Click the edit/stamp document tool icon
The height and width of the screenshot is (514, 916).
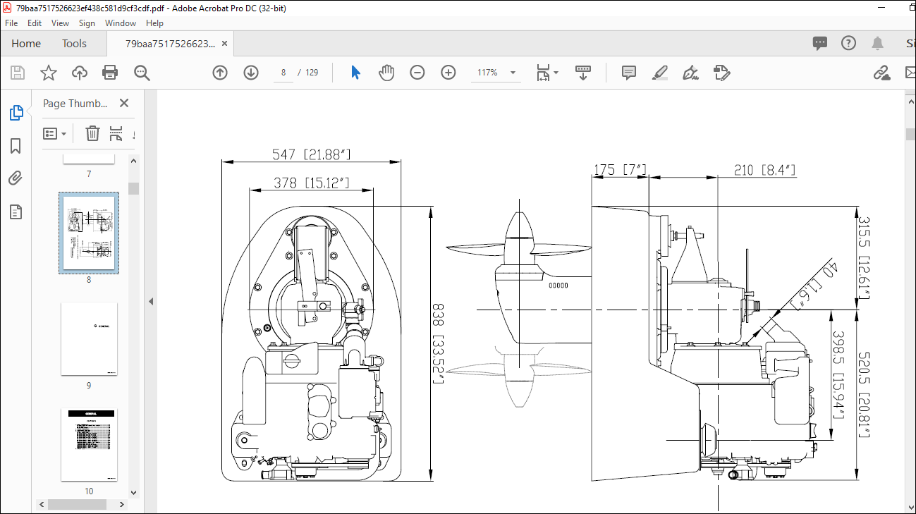click(721, 73)
